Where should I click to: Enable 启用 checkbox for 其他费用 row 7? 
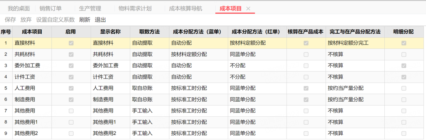(x=71, y=111)
